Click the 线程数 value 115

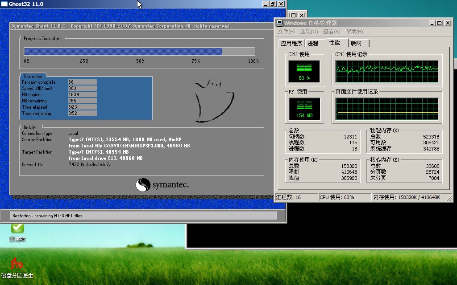click(353, 142)
